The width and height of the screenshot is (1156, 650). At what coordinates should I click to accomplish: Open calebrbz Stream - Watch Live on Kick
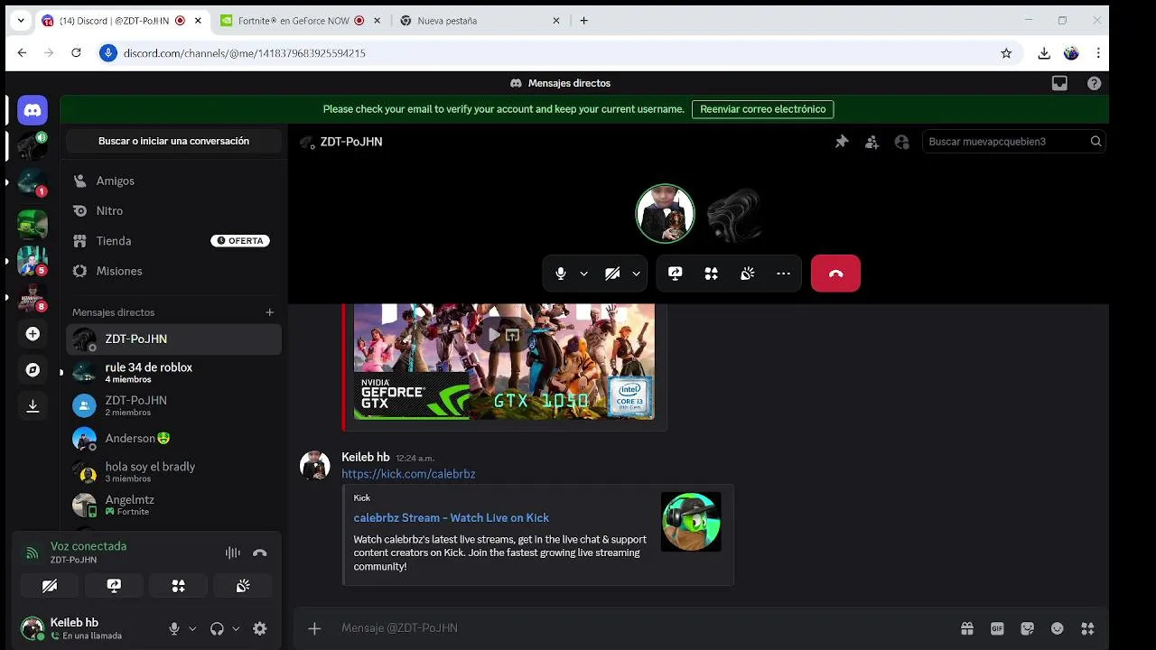(451, 517)
